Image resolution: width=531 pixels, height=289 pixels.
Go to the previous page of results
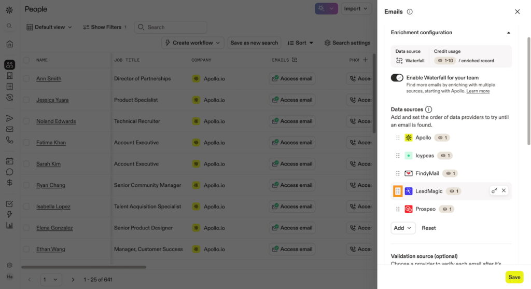point(30,280)
